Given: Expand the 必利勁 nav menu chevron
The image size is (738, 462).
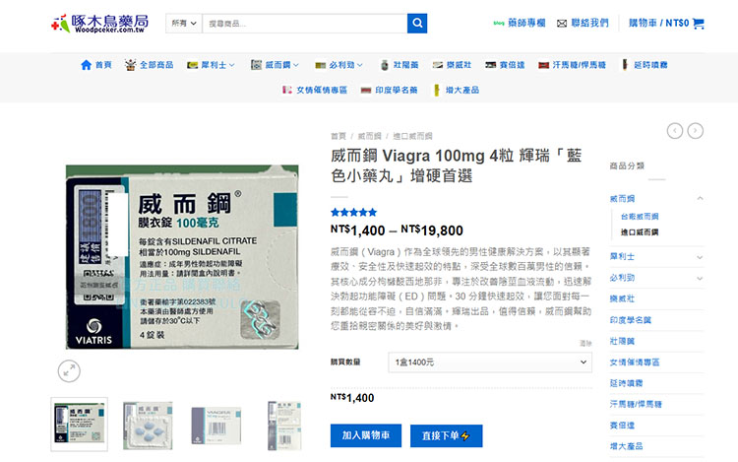Looking at the screenshot, I should point(359,65).
